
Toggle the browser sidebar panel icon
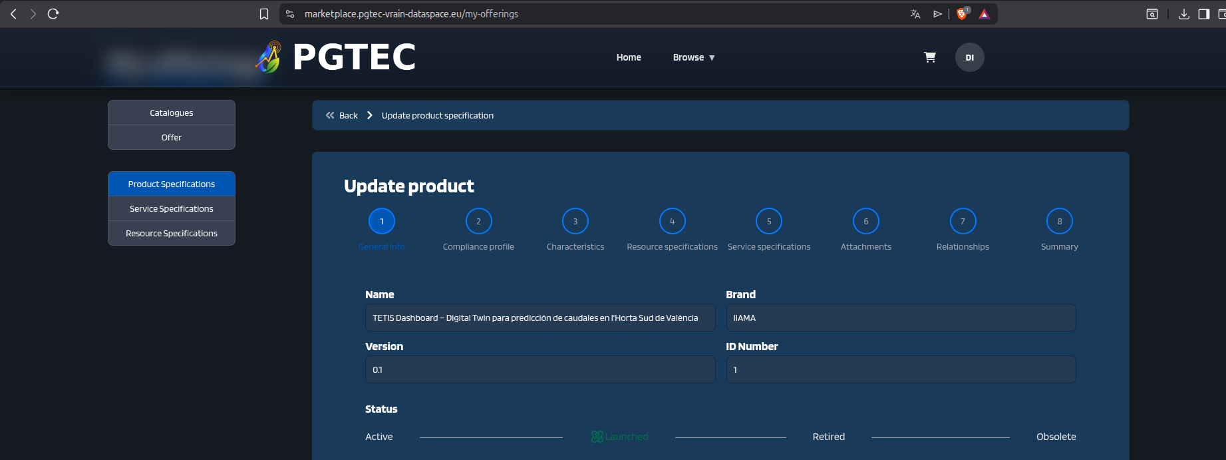pos(1204,14)
